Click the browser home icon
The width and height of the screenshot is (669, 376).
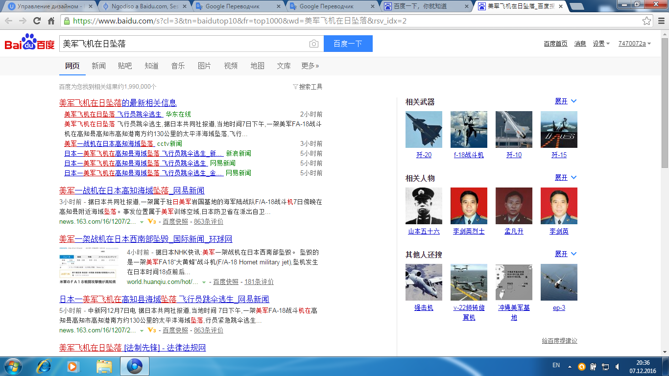(x=51, y=21)
